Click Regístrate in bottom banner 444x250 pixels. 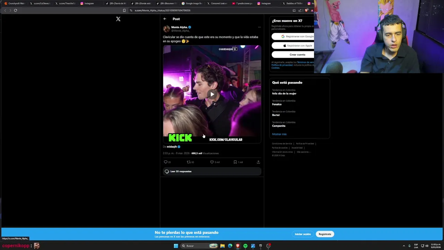tap(325, 234)
